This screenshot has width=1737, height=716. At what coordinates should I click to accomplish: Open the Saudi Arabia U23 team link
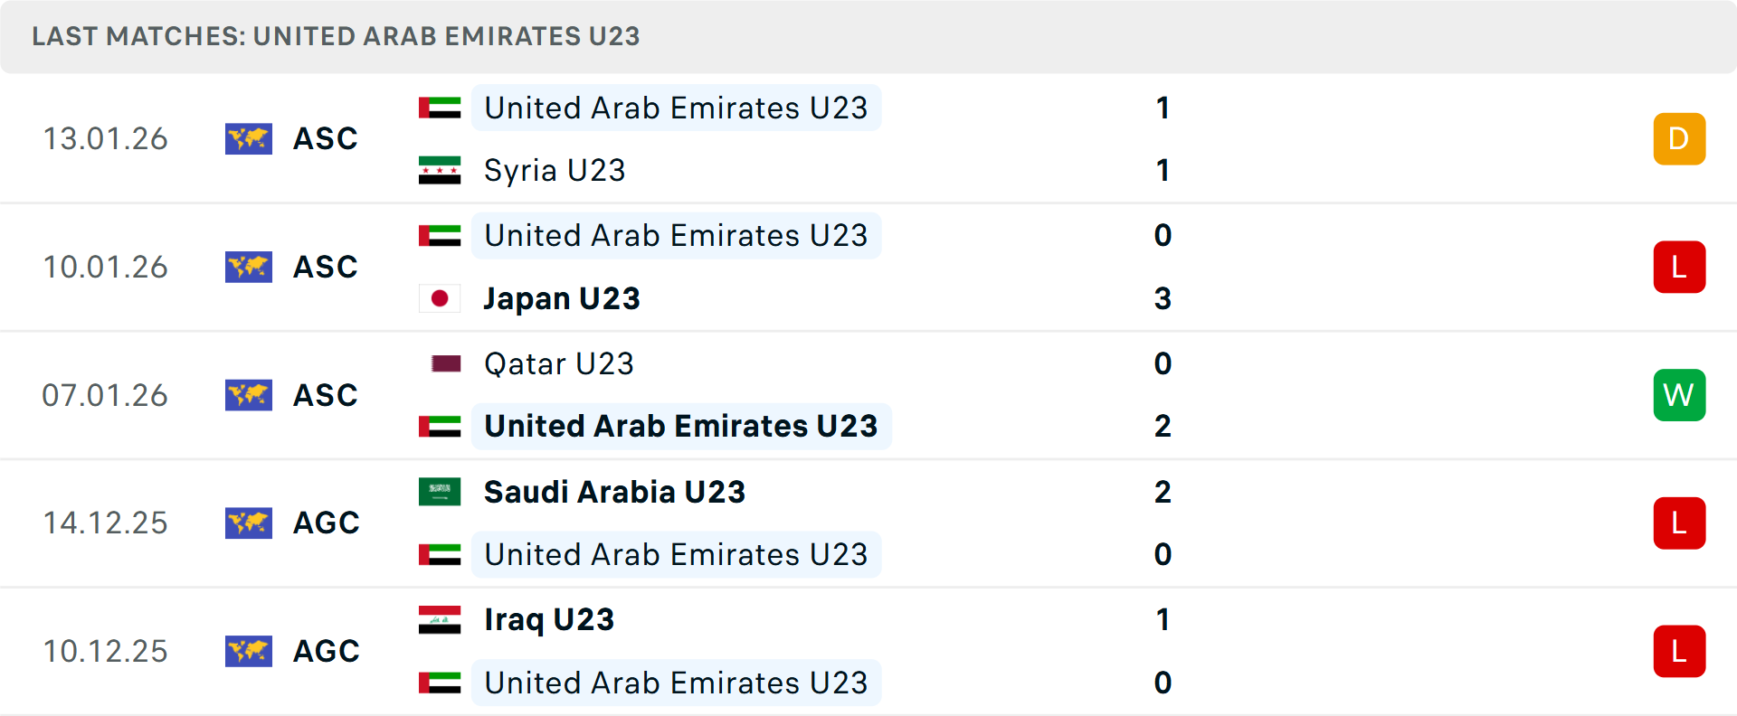point(614,492)
